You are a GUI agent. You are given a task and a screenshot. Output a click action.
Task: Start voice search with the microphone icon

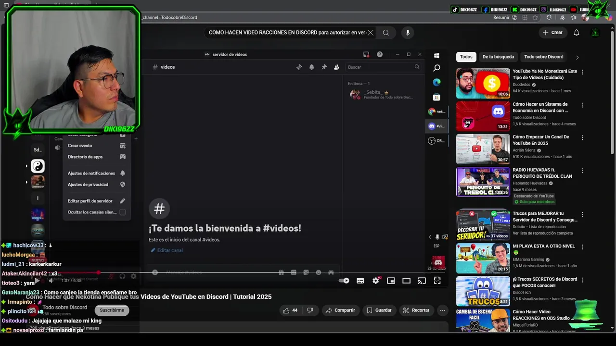tap(408, 33)
